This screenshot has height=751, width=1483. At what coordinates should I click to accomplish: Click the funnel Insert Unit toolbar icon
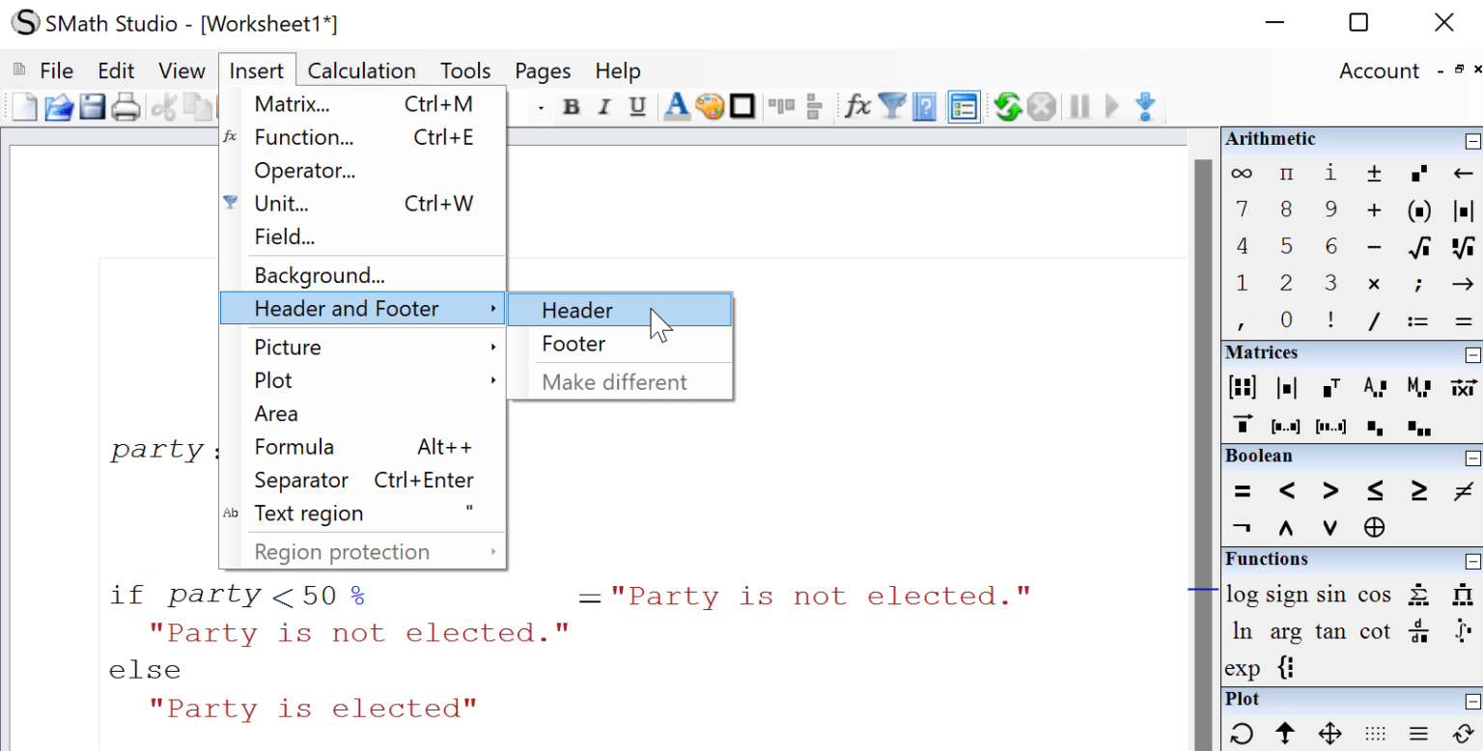(891, 106)
